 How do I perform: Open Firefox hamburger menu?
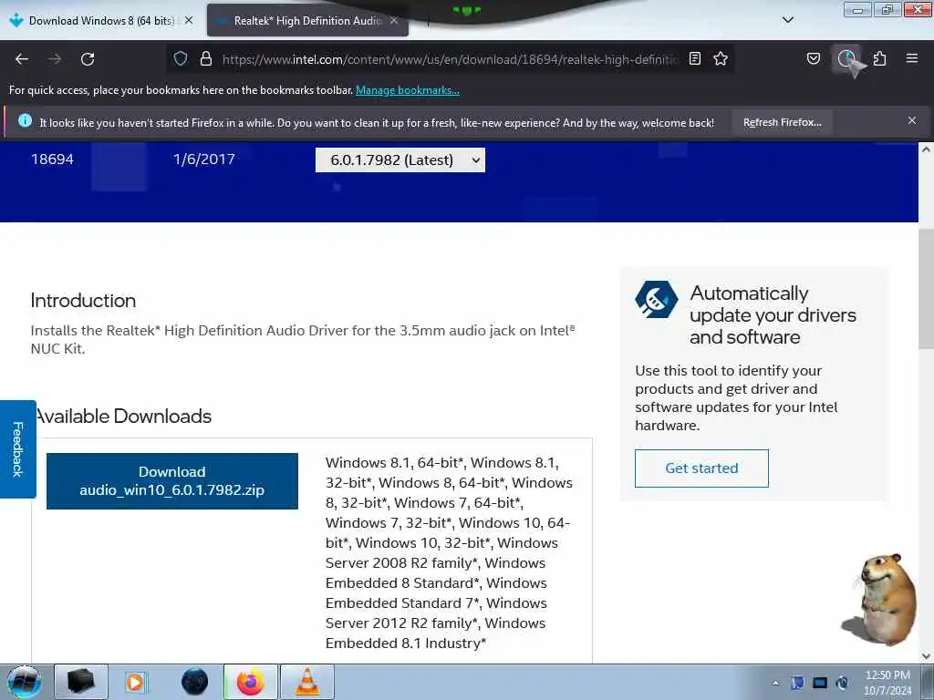click(x=912, y=58)
